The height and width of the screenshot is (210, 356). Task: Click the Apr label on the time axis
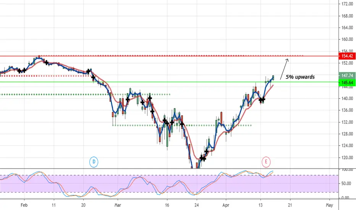pyautogui.click(x=226, y=205)
